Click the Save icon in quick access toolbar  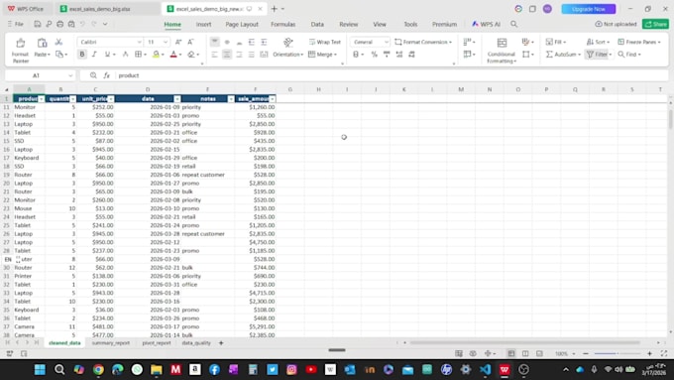click(x=38, y=24)
